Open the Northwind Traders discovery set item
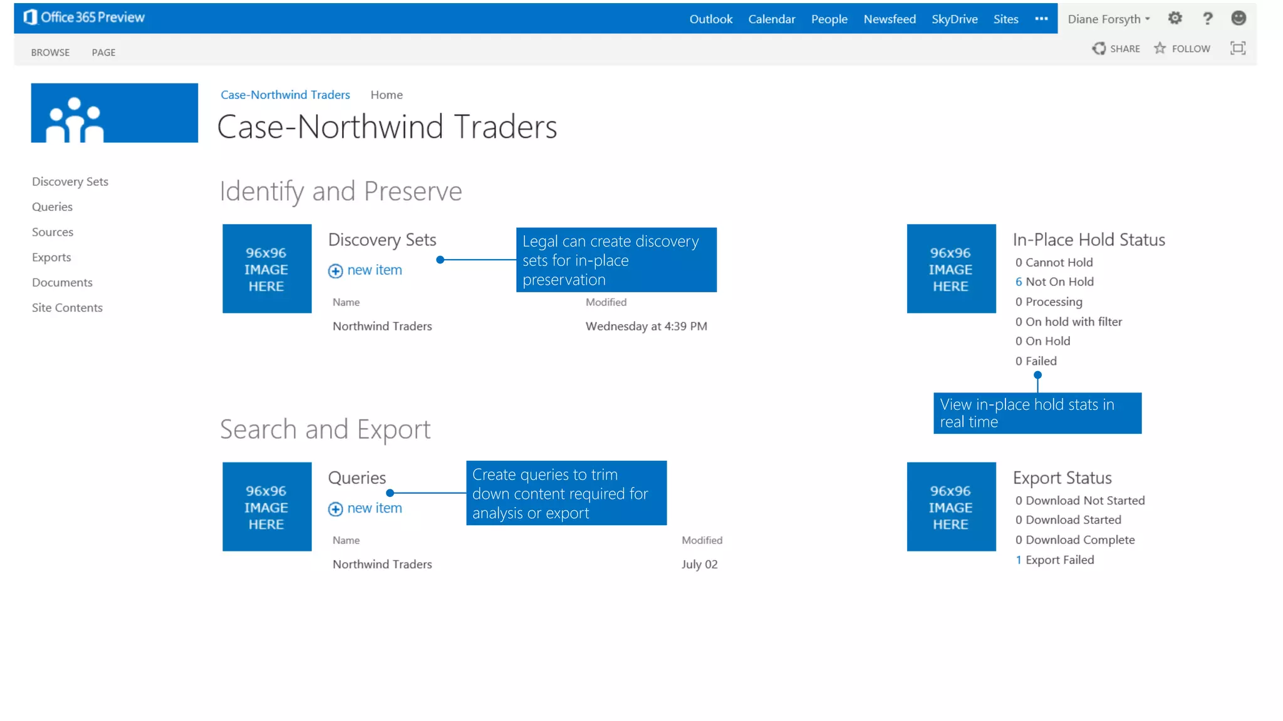Viewport: 1283px width, 721px height. (x=382, y=326)
